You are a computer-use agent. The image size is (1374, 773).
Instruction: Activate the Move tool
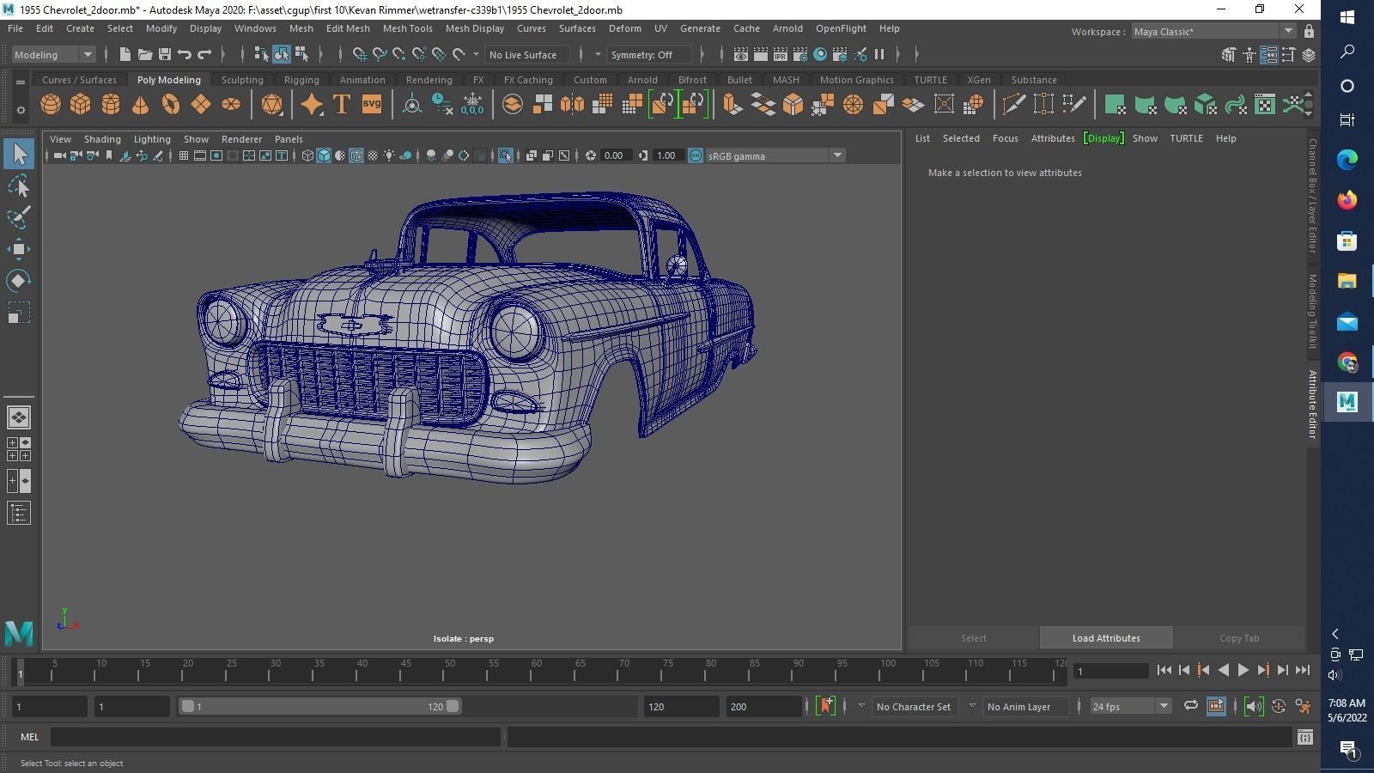(x=19, y=249)
